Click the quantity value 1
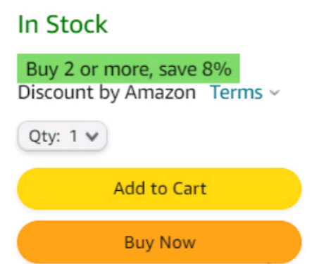 point(73,136)
